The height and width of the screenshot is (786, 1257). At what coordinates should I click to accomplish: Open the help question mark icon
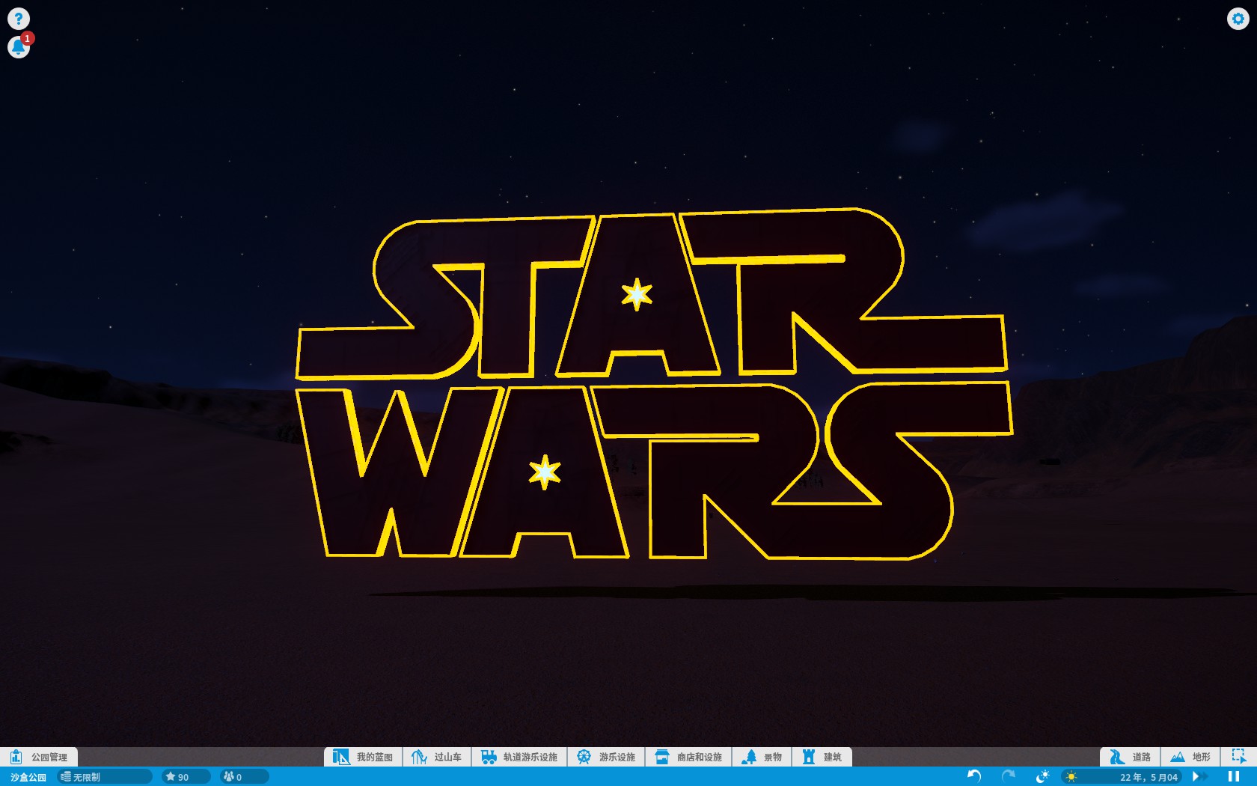19,19
